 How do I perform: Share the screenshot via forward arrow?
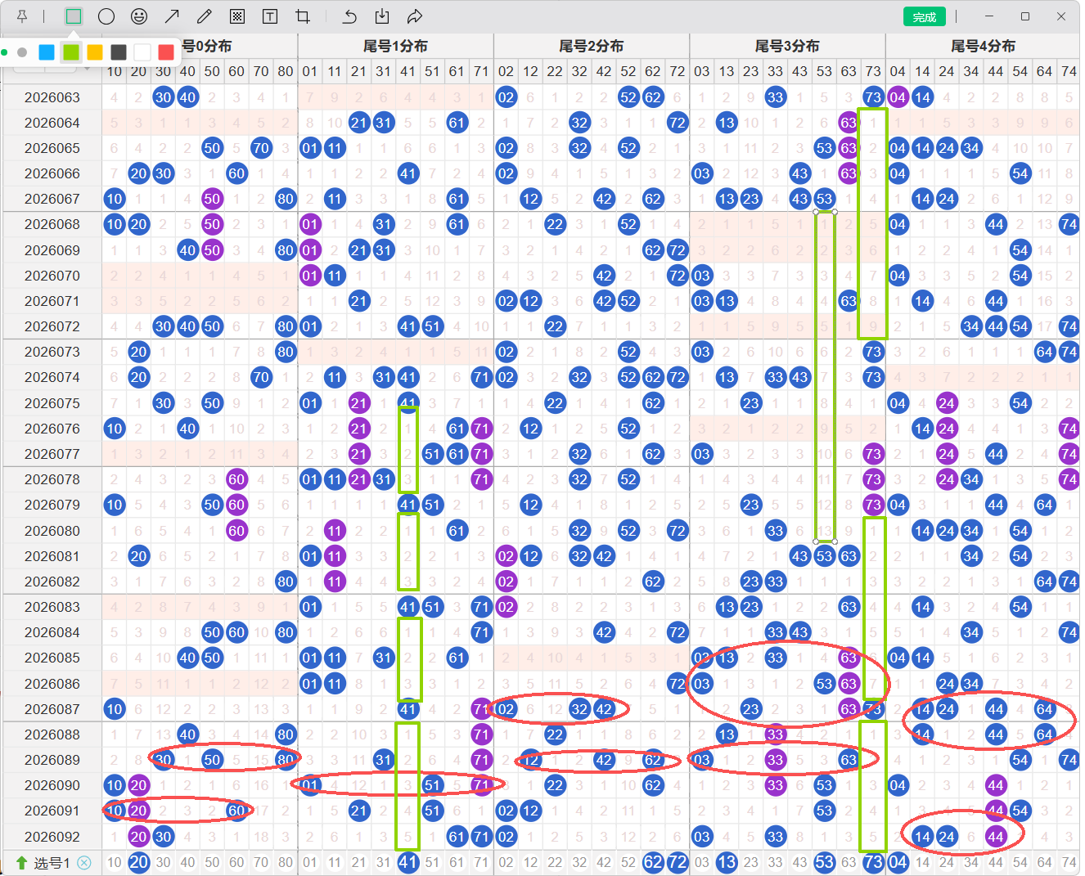coord(415,16)
